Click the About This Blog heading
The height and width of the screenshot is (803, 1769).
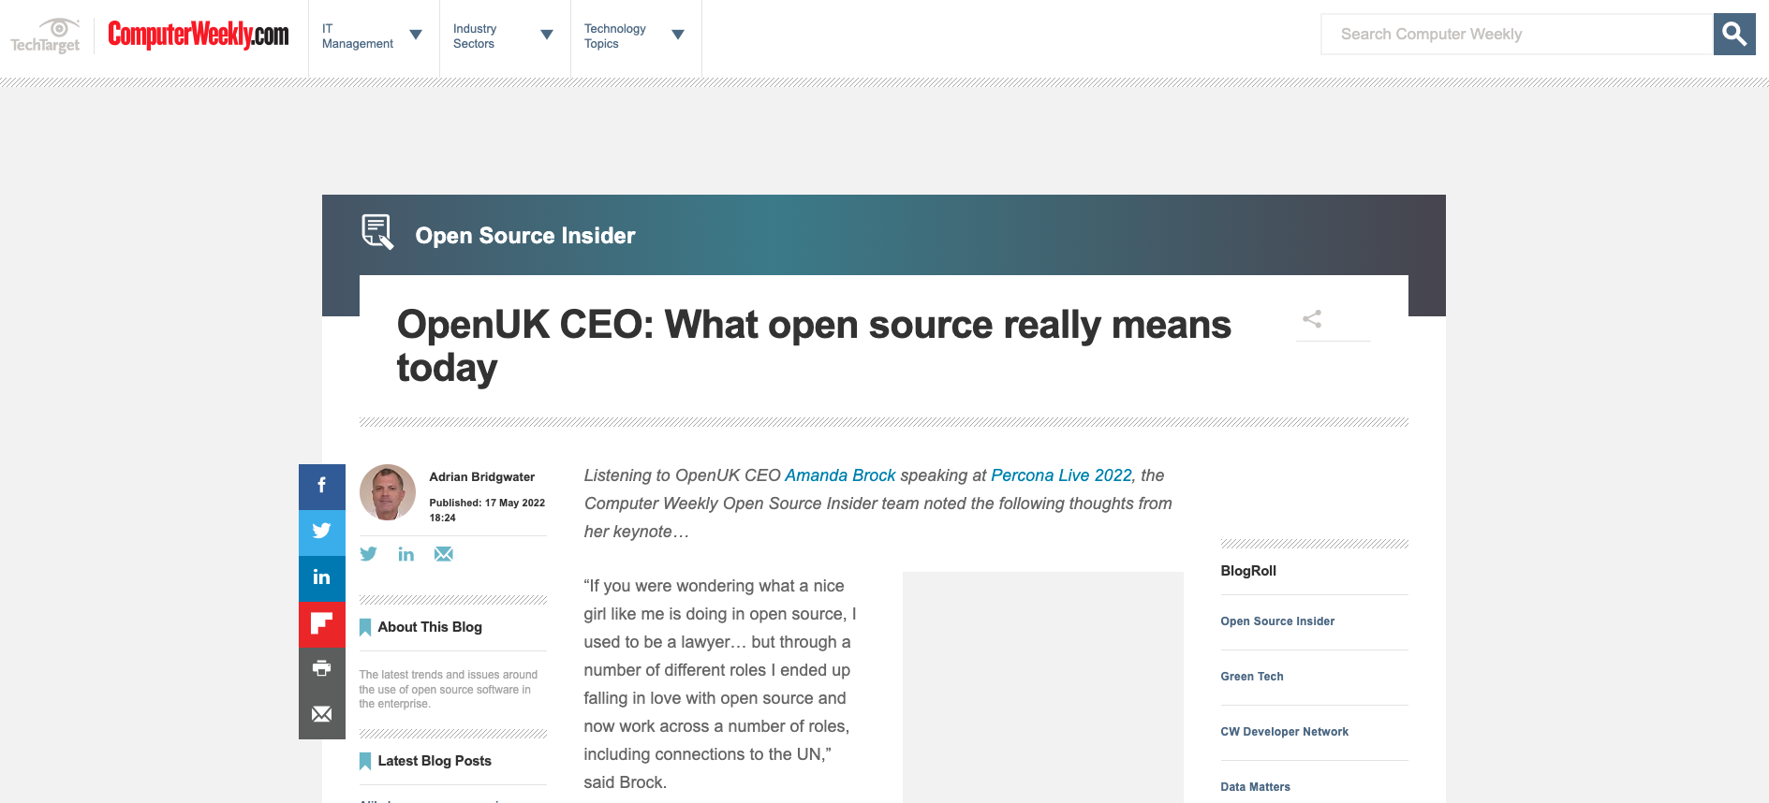point(430,627)
